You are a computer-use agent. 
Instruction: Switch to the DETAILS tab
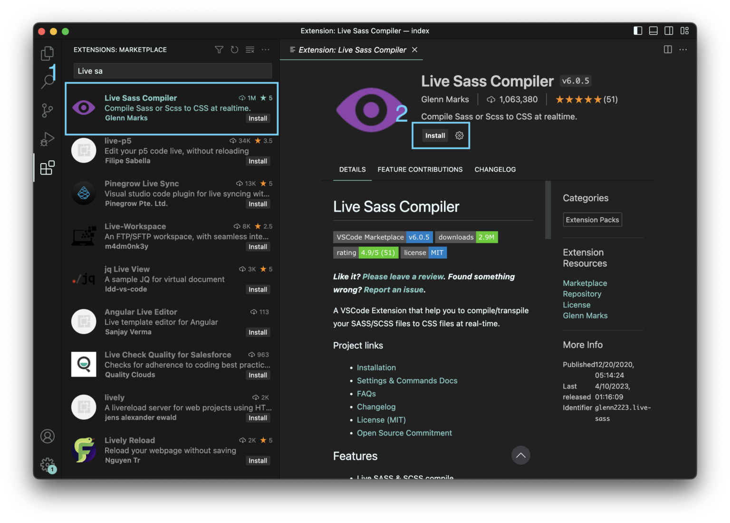tap(353, 169)
